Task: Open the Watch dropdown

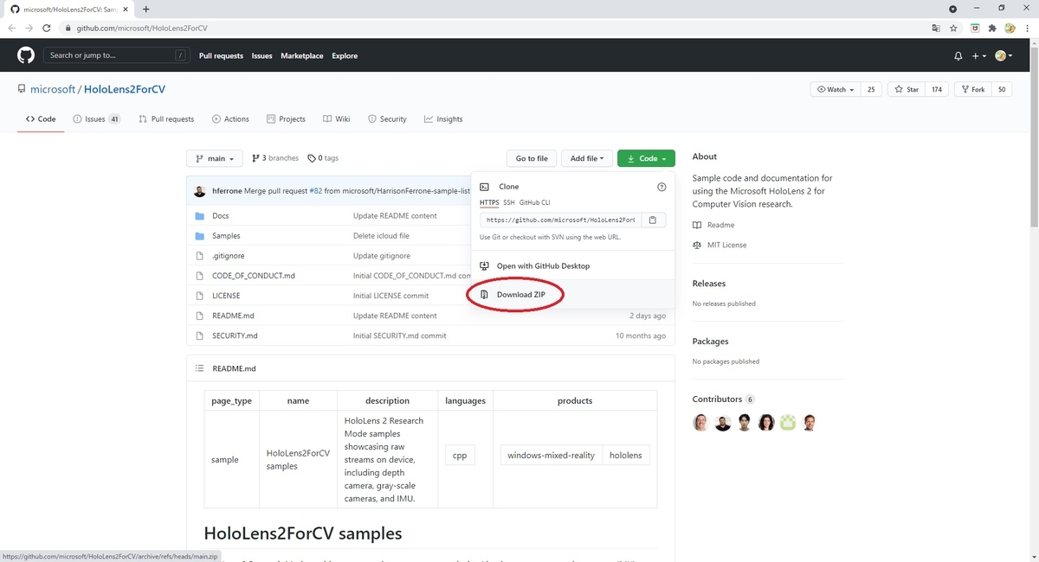Action: click(x=835, y=89)
